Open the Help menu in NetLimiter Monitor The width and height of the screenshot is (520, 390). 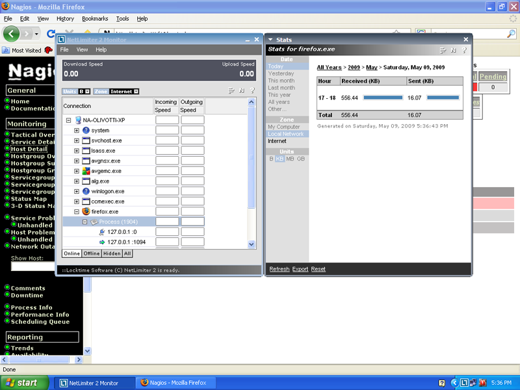click(101, 50)
